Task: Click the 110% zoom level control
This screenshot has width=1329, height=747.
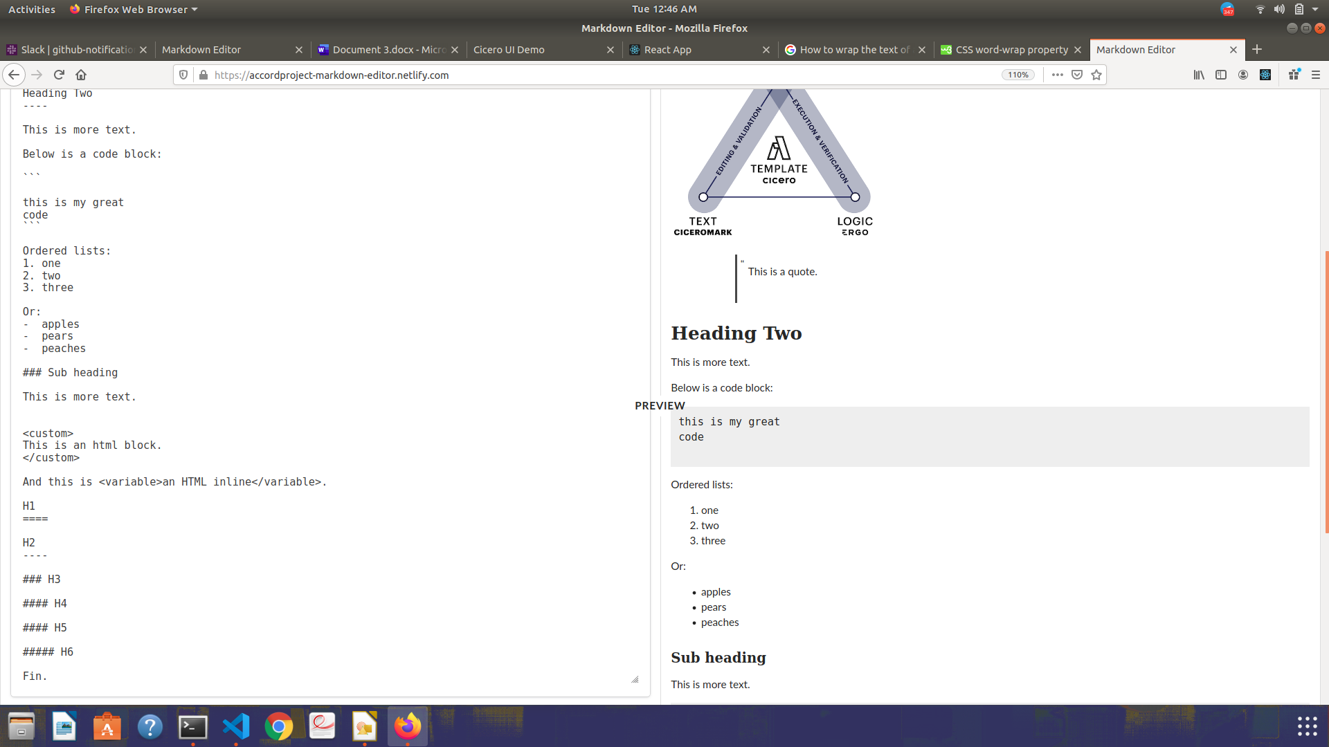Action: 1018,75
